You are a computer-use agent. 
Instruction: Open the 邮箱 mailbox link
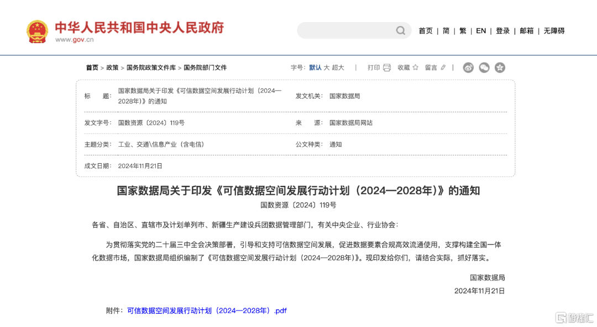pyautogui.click(x=526, y=31)
